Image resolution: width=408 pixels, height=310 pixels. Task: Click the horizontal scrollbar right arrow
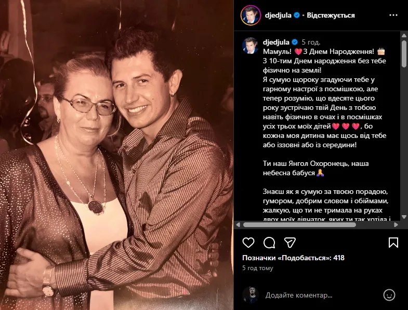(396, 225)
